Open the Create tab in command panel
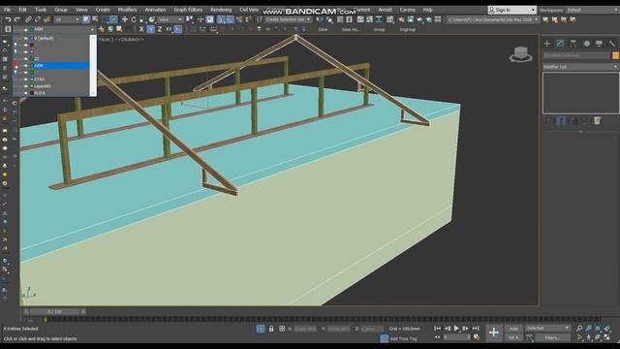 pyautogui.click(x=547, y=43)
